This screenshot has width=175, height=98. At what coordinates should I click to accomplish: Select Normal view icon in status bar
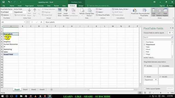click(140, 93)
